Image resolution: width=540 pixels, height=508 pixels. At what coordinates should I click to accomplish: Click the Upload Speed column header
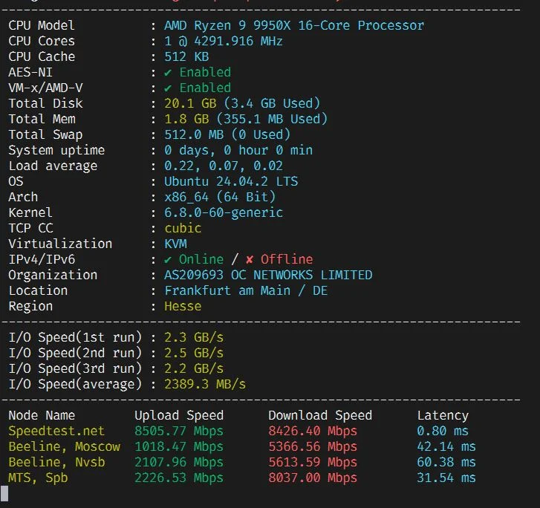tap(179, 416)
